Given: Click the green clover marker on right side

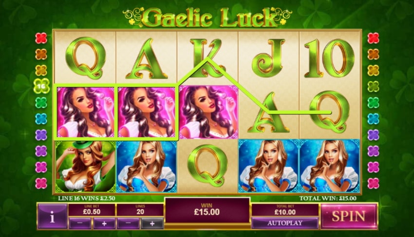Looking at the screenshot, I should tap(373, 102).
